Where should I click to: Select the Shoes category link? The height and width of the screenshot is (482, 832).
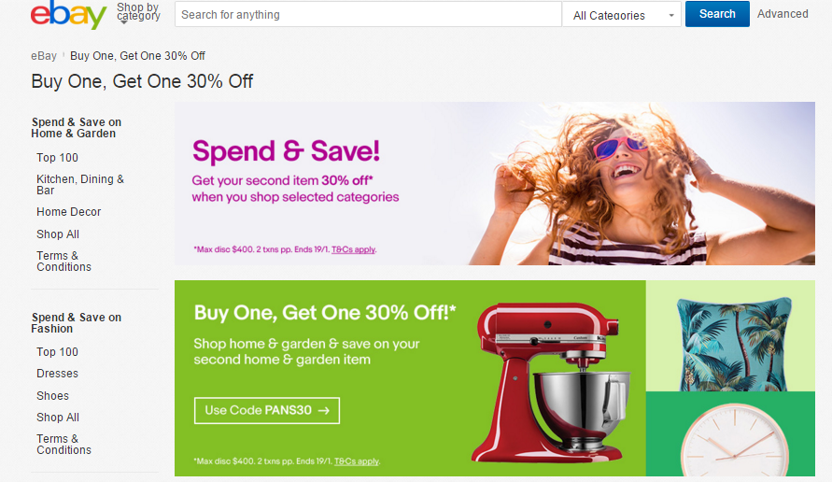[x=52, y=395]
